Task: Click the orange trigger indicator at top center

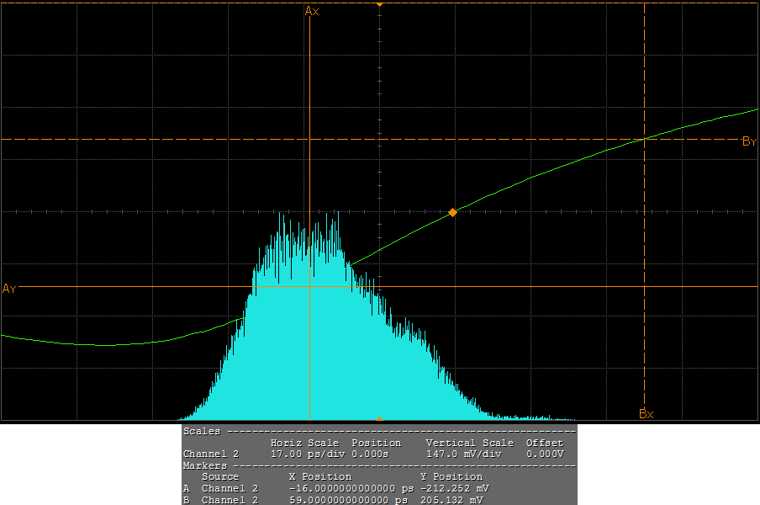Action: pos(379,4)
